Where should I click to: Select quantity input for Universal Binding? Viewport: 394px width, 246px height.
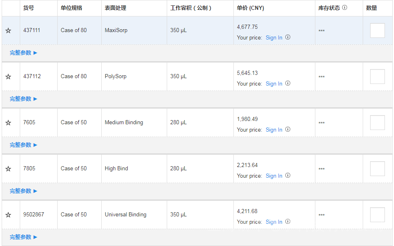click(x=377, y=215)
